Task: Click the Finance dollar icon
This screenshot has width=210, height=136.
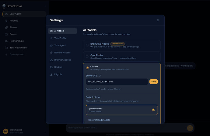Action: (6, 21)
